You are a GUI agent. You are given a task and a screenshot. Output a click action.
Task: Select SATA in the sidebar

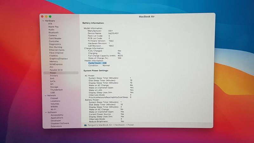tap(53, 81)
